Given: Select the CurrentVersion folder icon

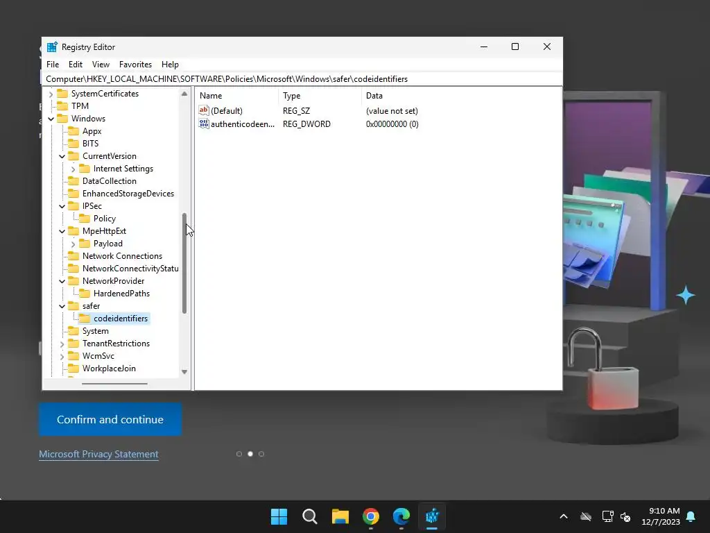Looking at the screenshot, I should tap(73, 156).
